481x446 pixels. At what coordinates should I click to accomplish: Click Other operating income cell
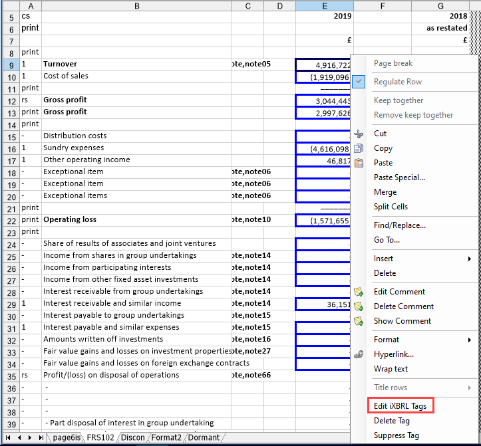pos(137,160)
